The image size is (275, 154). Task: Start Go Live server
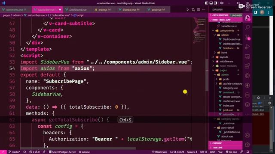tap(231, 152)
